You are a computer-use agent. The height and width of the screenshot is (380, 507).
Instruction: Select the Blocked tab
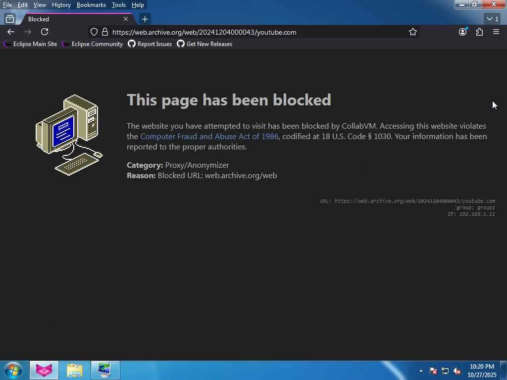tap(77, 19)
